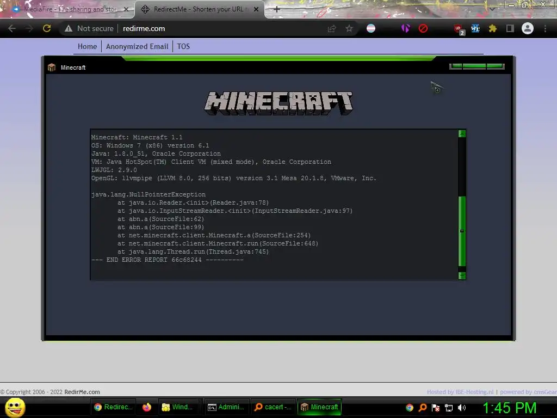This screenshot has width=557, height=418.
Task: Click 'END ERROR REPORT 66c68244' log line
Action: click(168, 260)
